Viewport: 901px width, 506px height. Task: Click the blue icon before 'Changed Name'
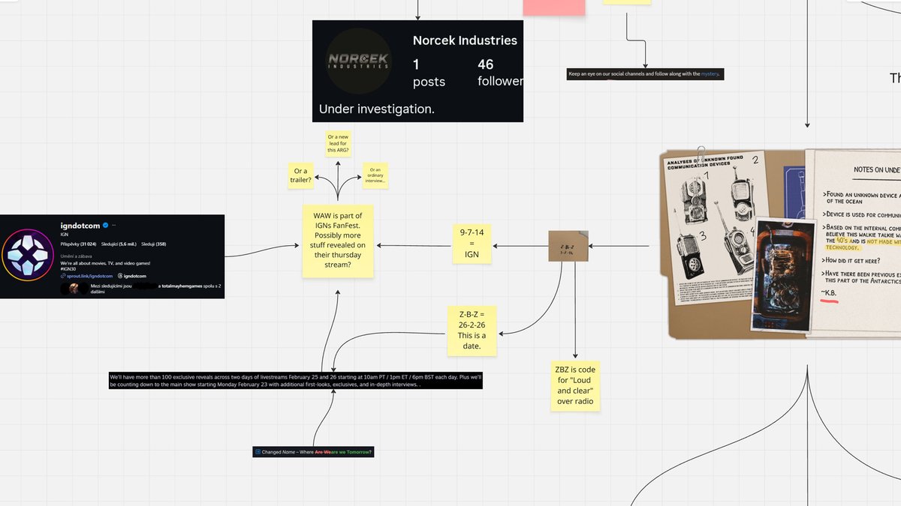[x=258, y=452]
